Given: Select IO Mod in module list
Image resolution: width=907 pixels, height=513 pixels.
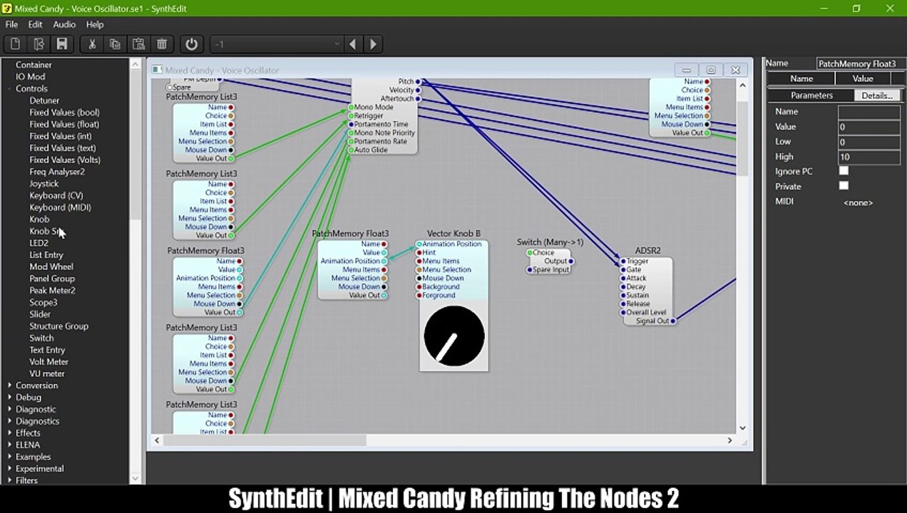Looking at the screenshot, I should [x=31, y=77].
